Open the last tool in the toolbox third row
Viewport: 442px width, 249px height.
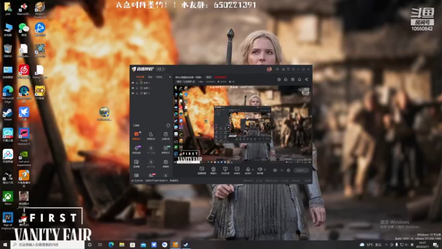(x=165, y=163)
